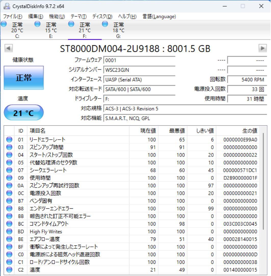Open the ディスク dropdown menu
271x276 pixels.
coord(102,16)
